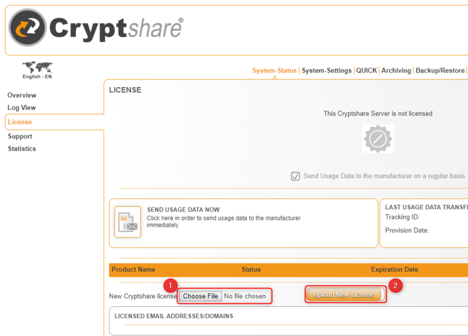Select License in the sidebar
Screen dimensions: 468x336
tap(20, 122)
